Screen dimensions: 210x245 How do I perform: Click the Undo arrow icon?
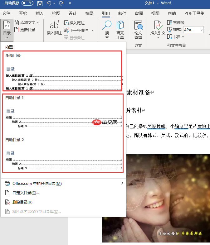49,3
